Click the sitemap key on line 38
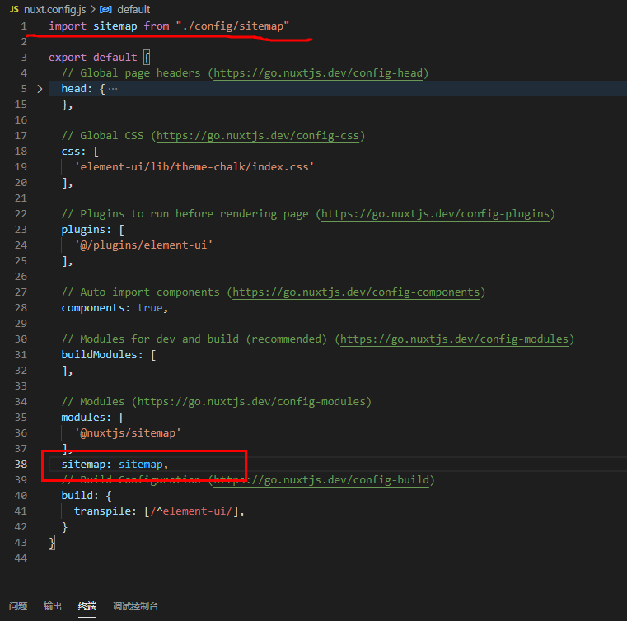Viewport: 627px width, 621px height. point(83,464)
